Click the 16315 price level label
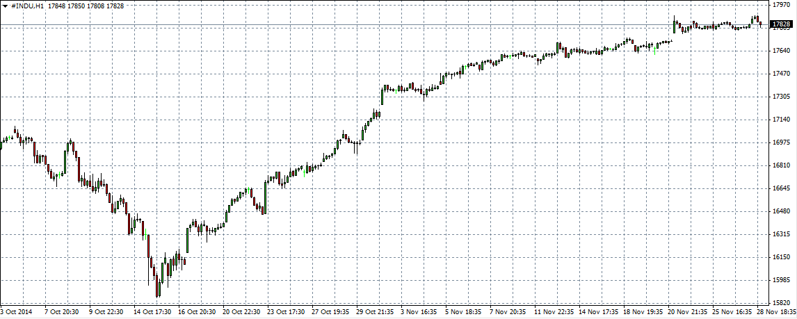 (781, 234)
